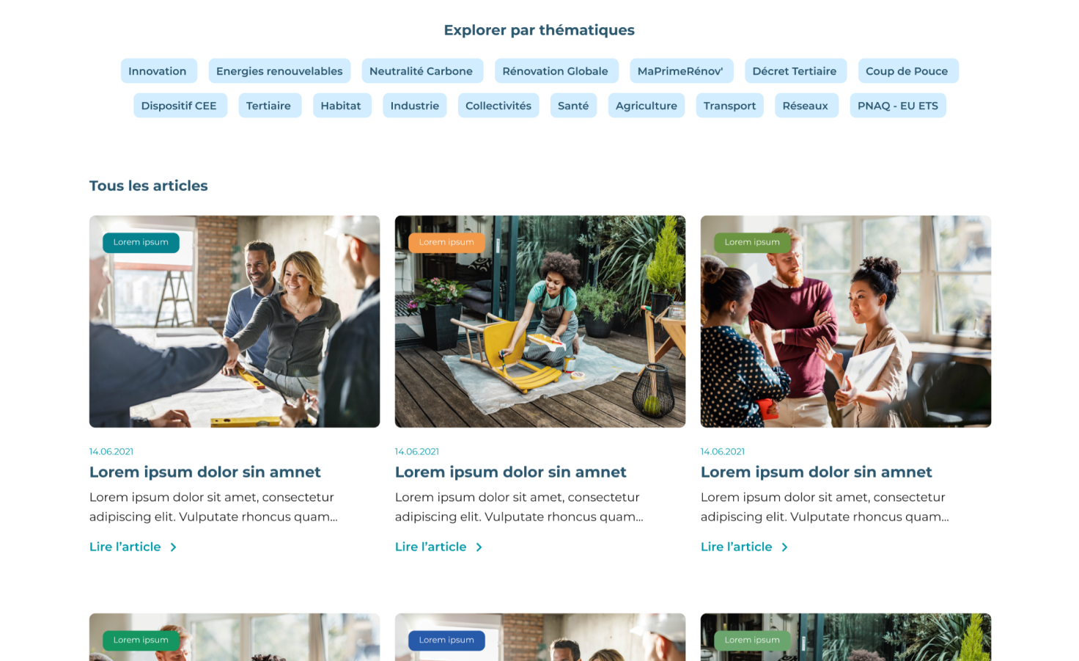1079x661 pixels.
Task: Select the green Lorem ipsum badge on the third image
Action: coord(752,242)
